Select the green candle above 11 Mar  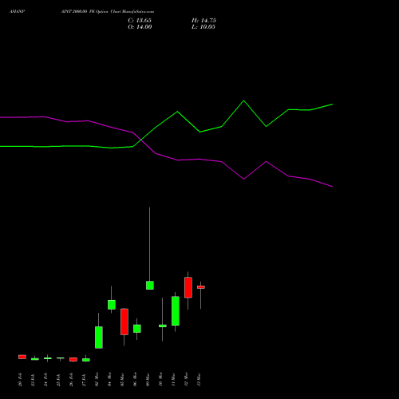coord(176,310)
